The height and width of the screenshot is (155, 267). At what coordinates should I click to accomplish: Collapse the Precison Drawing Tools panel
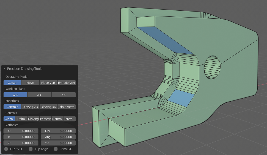4,69
